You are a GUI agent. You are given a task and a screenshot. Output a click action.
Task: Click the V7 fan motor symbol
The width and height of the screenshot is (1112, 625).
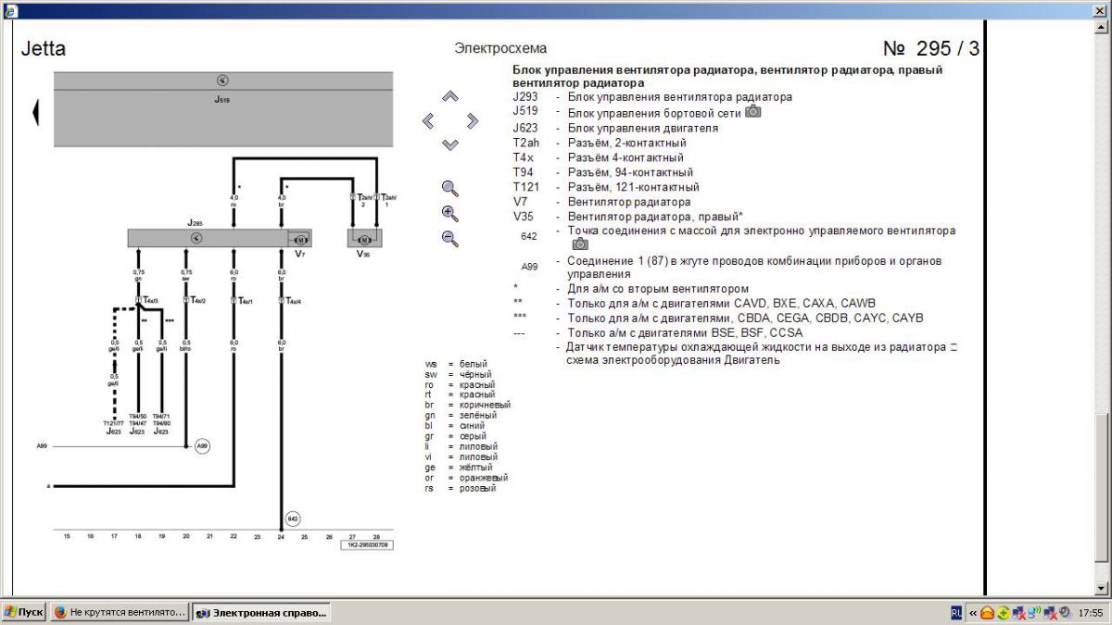[299, 239]
